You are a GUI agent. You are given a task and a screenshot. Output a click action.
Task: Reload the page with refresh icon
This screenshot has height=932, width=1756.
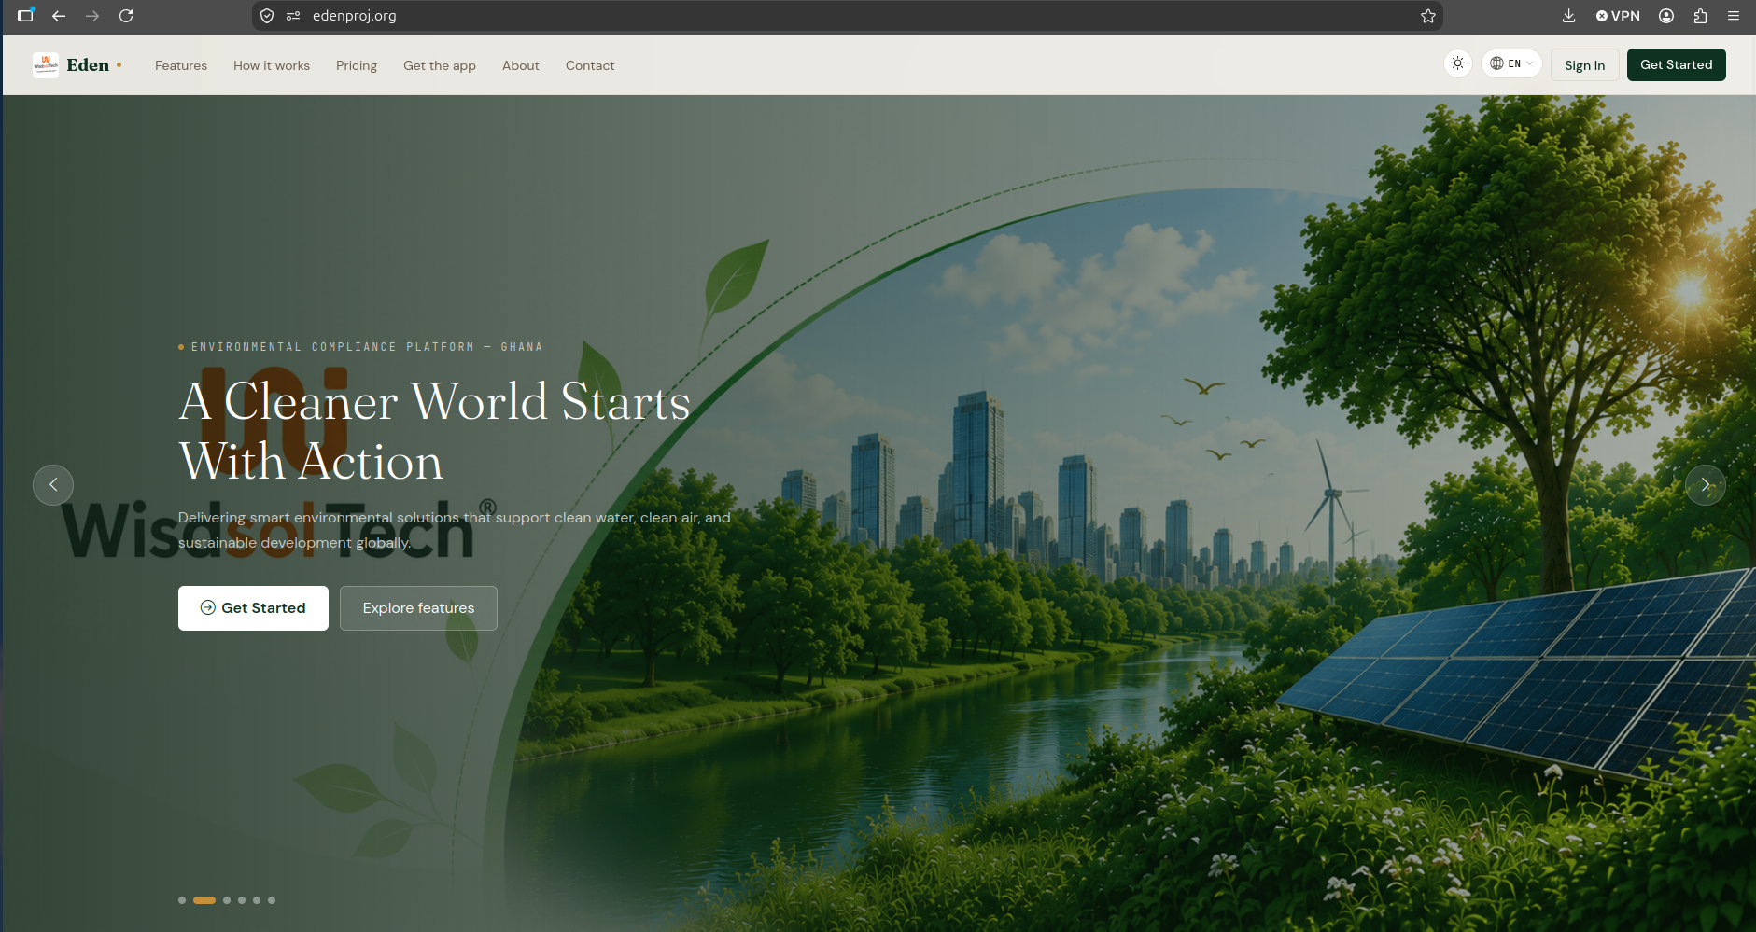[x=126, y=16]
